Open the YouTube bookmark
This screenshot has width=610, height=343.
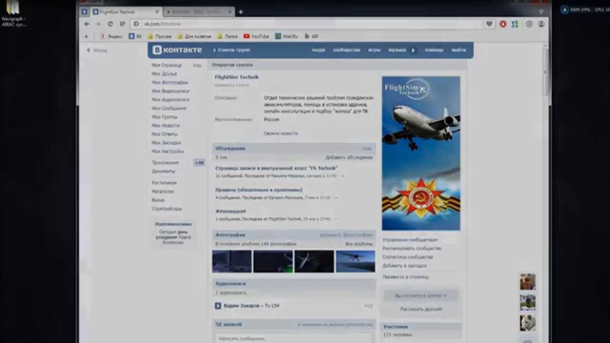click(x=256, y=36)
